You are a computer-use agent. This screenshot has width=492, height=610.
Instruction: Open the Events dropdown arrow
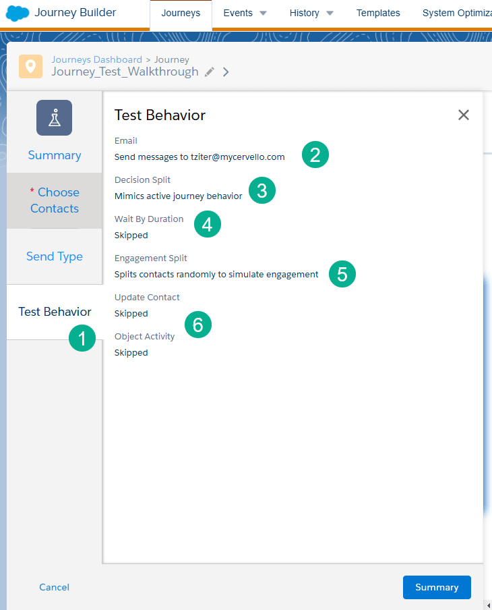[263, 13]
